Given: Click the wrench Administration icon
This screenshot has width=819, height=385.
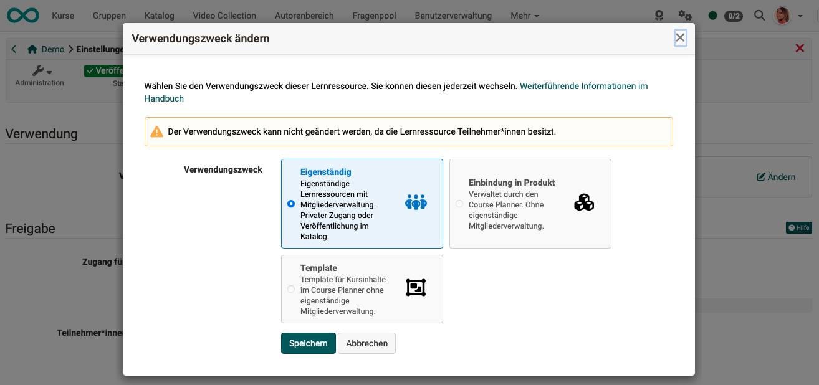Looking at the screenshot, I should (x=39, y=70).
